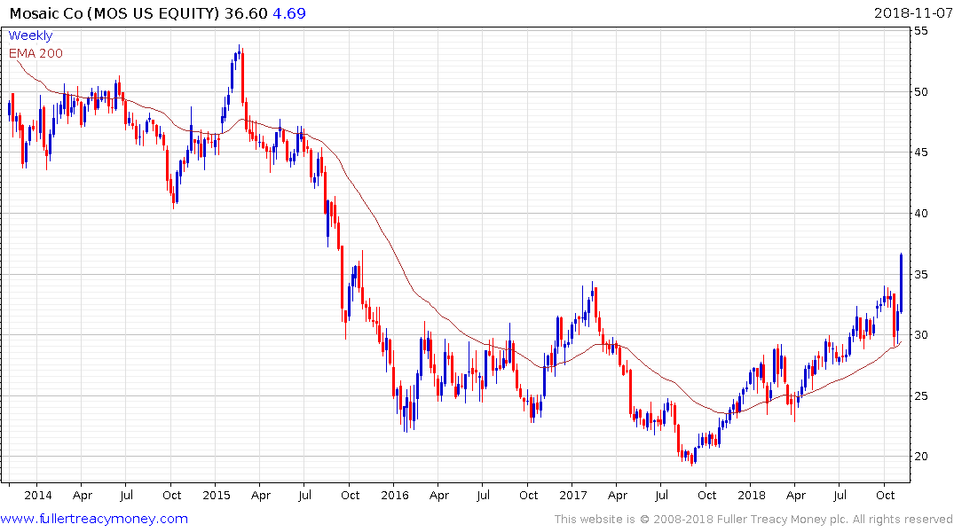954x532 pixels.
Task: Click the latest tall blue candle
Action: tap(901, 284)
